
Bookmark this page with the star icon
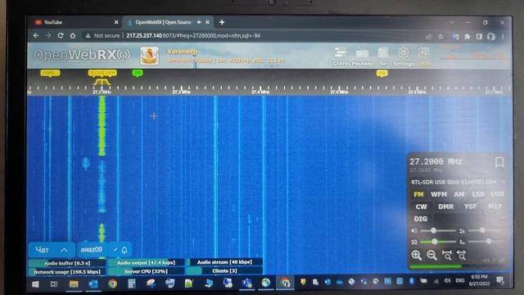click(440, 36)
